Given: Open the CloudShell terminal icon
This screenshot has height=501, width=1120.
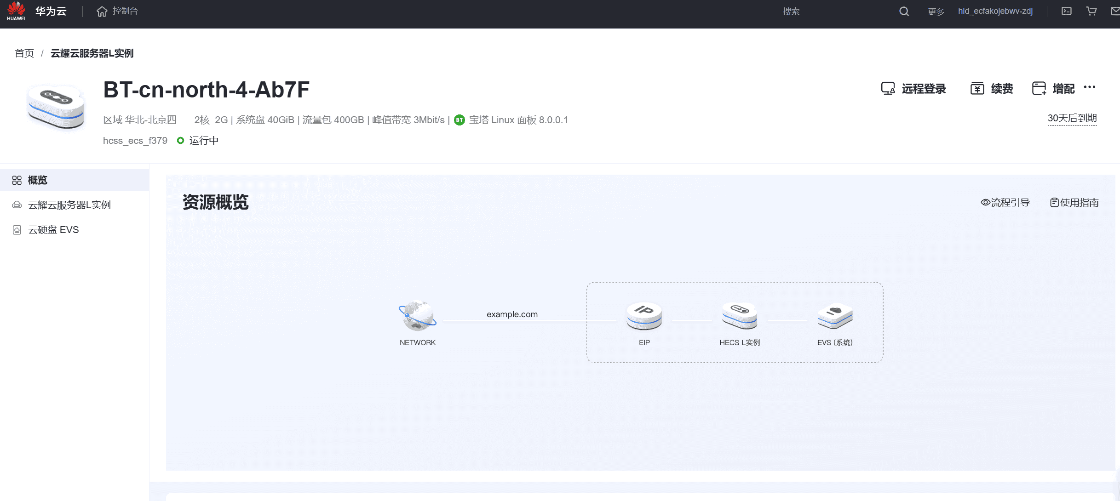Looking at the screenshot, I should [1066, 11].
